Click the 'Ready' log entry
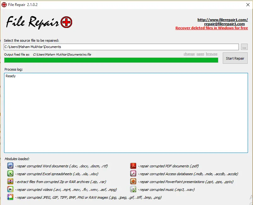This screenshot has height=205, width=253. pyautogui.click(x=11, y=76)
